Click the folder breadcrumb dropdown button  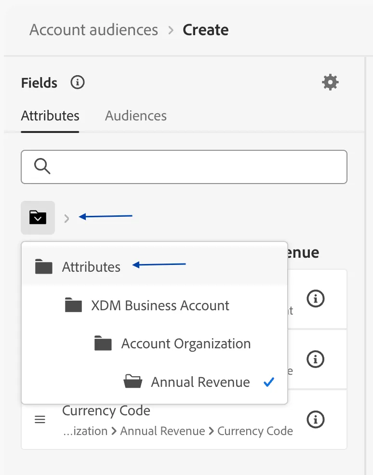click(38, 217)
